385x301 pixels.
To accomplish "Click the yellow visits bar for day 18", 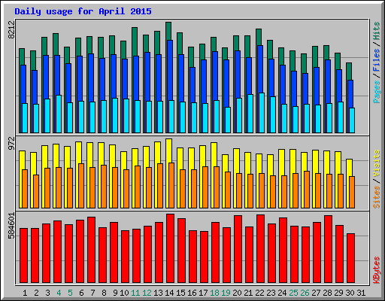I will pyautogui.click(x=214, y=154).
